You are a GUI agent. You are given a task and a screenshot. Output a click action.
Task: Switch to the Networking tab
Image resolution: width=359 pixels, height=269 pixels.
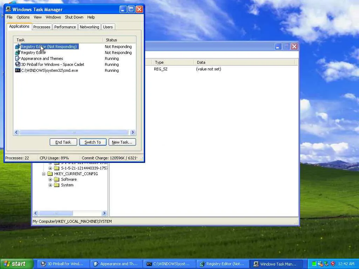point(89,27)
